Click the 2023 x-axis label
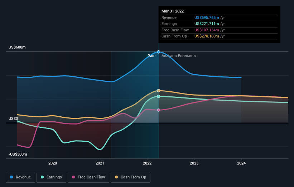 pos(194,163)
